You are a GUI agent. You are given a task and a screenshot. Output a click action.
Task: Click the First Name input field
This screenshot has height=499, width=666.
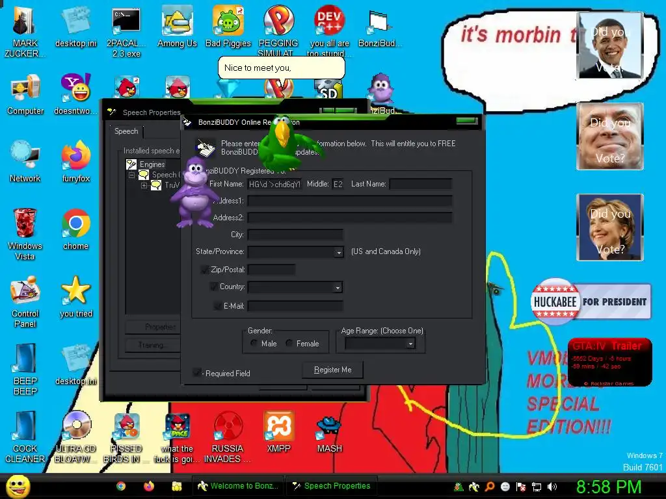[274, 184]
